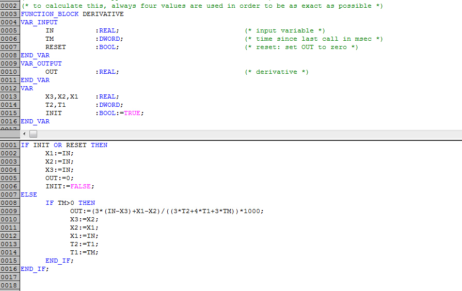
Task: Click the INIT:=FALSE; assignment
Action: tap(70, 186)
